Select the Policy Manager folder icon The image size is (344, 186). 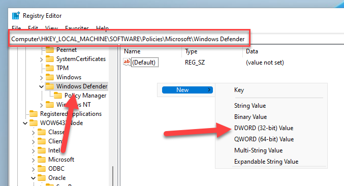tap(58, 96)
